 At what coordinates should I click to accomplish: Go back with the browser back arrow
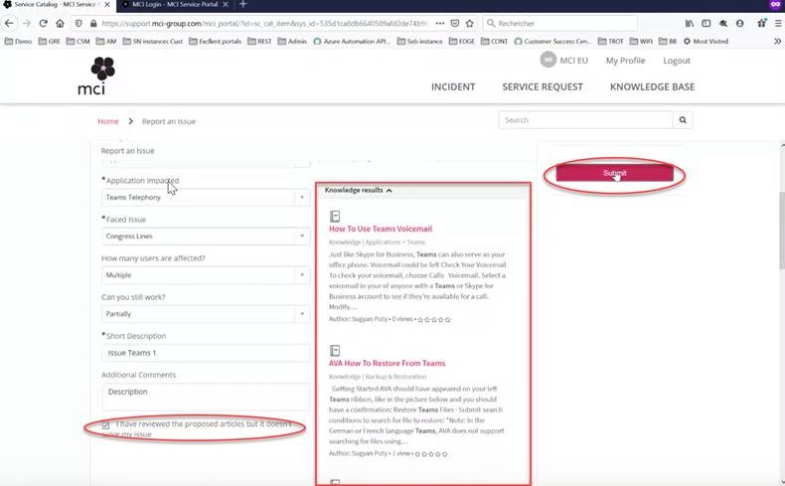point(9,23)
